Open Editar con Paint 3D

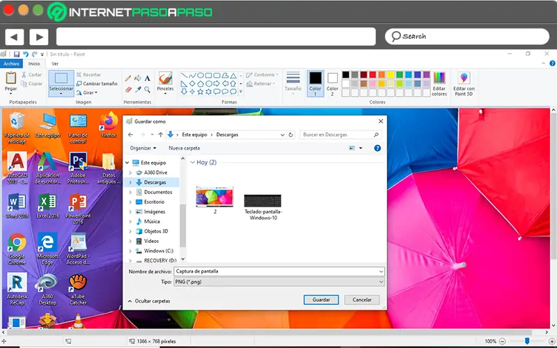click(x=464, y=84)
